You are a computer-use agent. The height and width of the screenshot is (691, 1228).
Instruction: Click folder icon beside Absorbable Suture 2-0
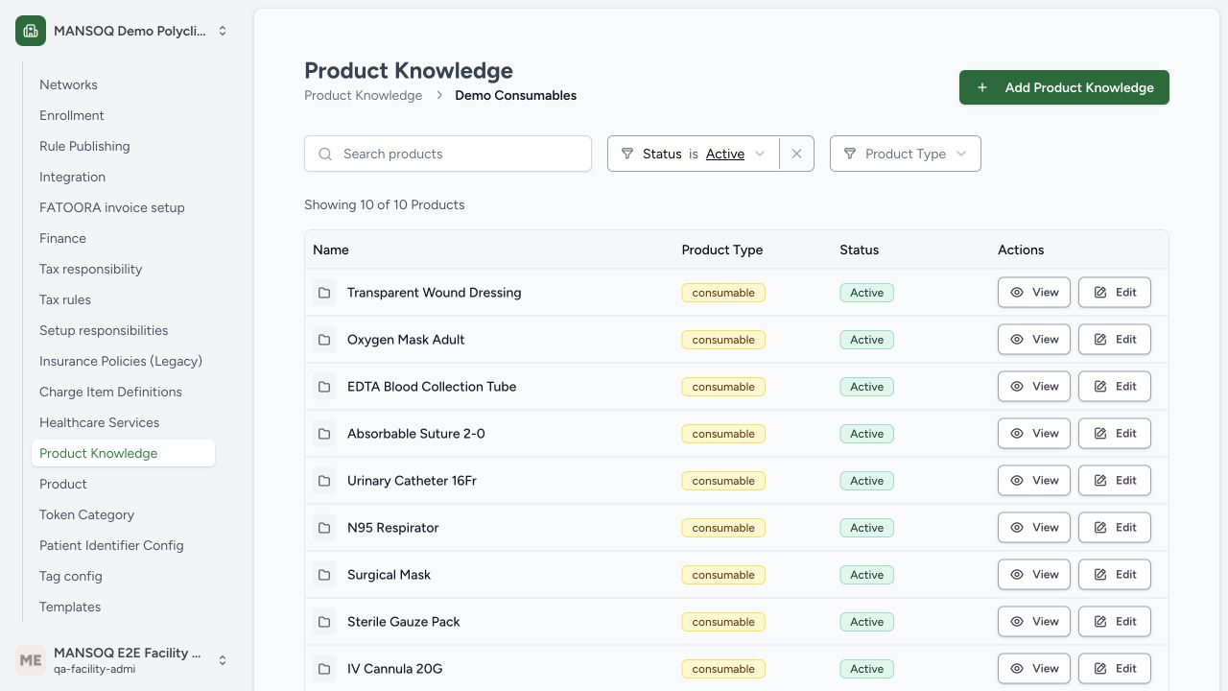[324, 434]
